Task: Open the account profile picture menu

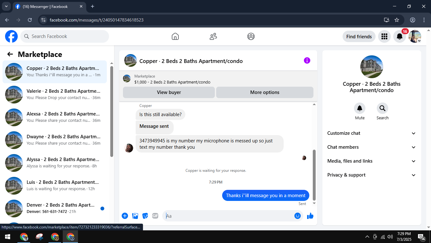Action: (415, 36)
